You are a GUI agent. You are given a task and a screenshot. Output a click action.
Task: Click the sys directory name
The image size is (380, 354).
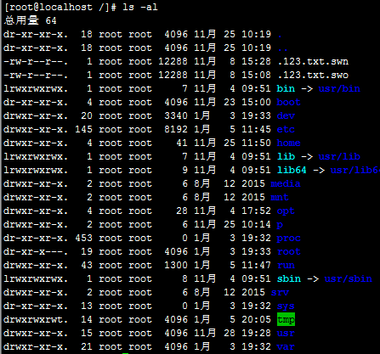click(286, 306)
